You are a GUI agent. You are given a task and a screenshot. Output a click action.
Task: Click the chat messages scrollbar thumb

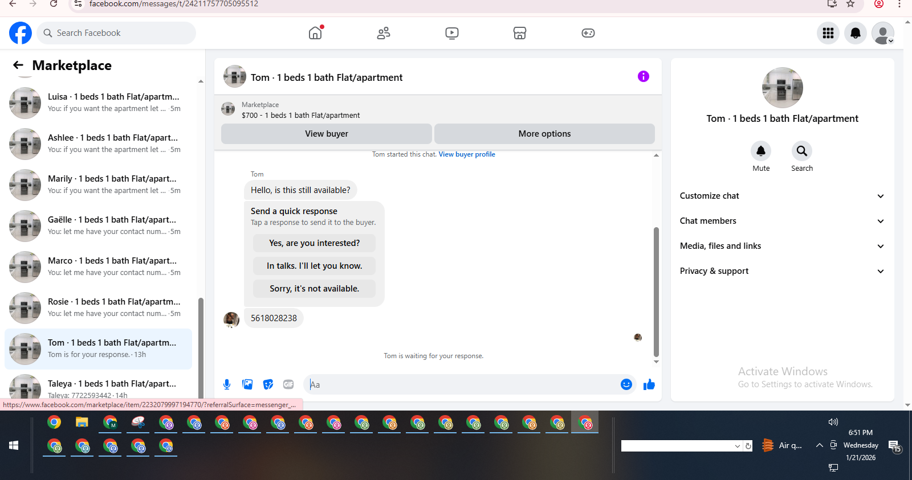coord(656,292)
